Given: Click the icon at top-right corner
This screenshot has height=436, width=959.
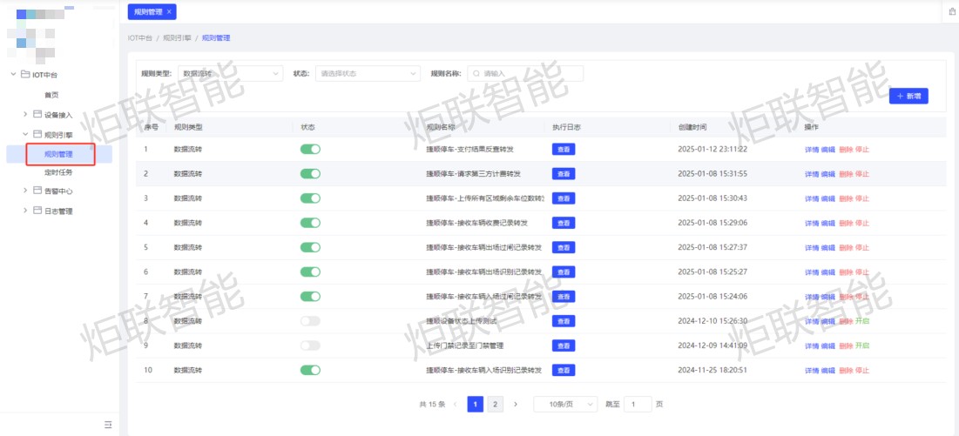Looking at the screenshot, I should (x=951, y=11).
